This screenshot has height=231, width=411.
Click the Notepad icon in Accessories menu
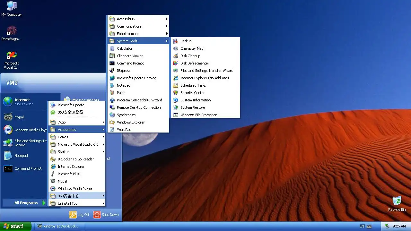point(112,85)
